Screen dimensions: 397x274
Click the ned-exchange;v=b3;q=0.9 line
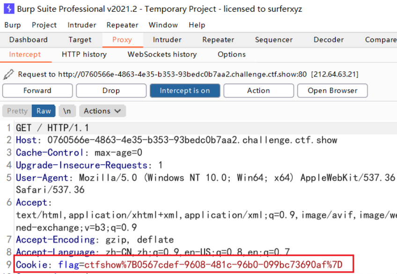tap(76, 228)
